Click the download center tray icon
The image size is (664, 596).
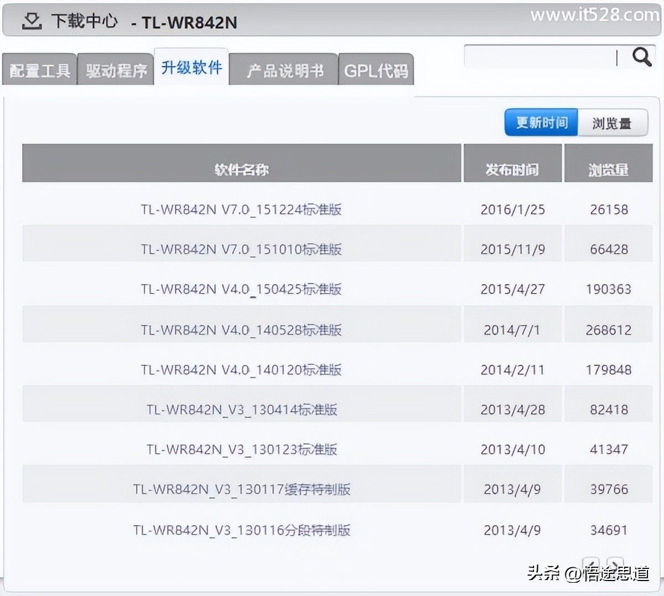point(32,21)
